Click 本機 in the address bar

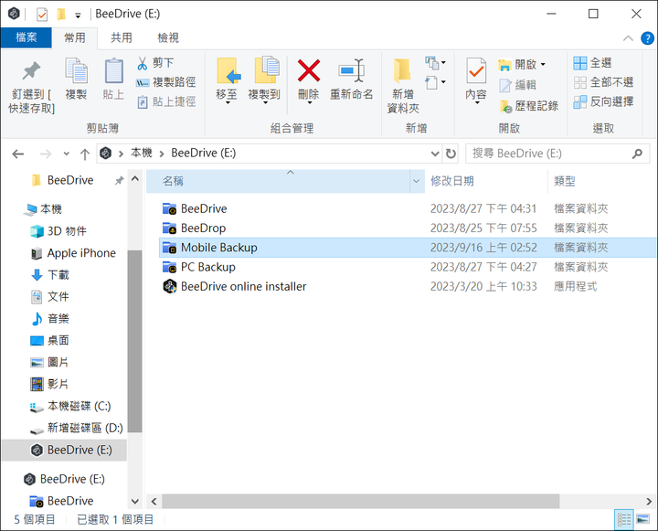click(142, 153)
